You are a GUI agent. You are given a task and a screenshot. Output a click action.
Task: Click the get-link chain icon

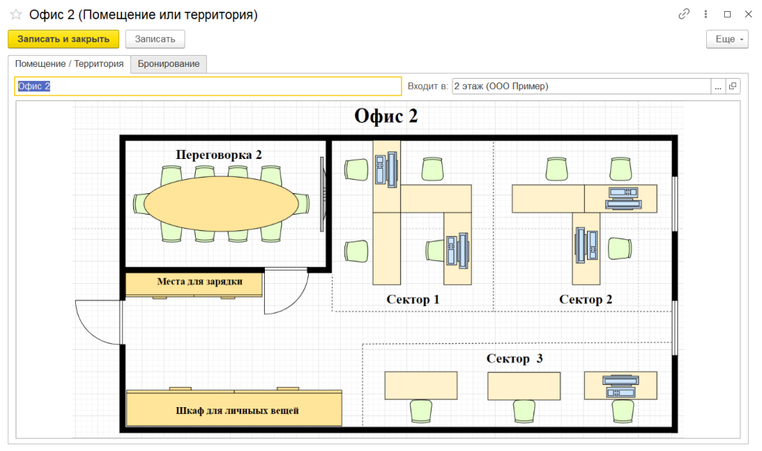(x=684, y=14)
